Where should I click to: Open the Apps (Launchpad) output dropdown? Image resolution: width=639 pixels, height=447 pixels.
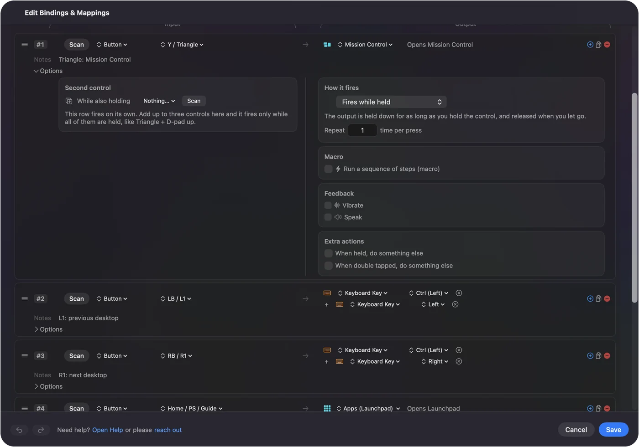pos(369,409)
